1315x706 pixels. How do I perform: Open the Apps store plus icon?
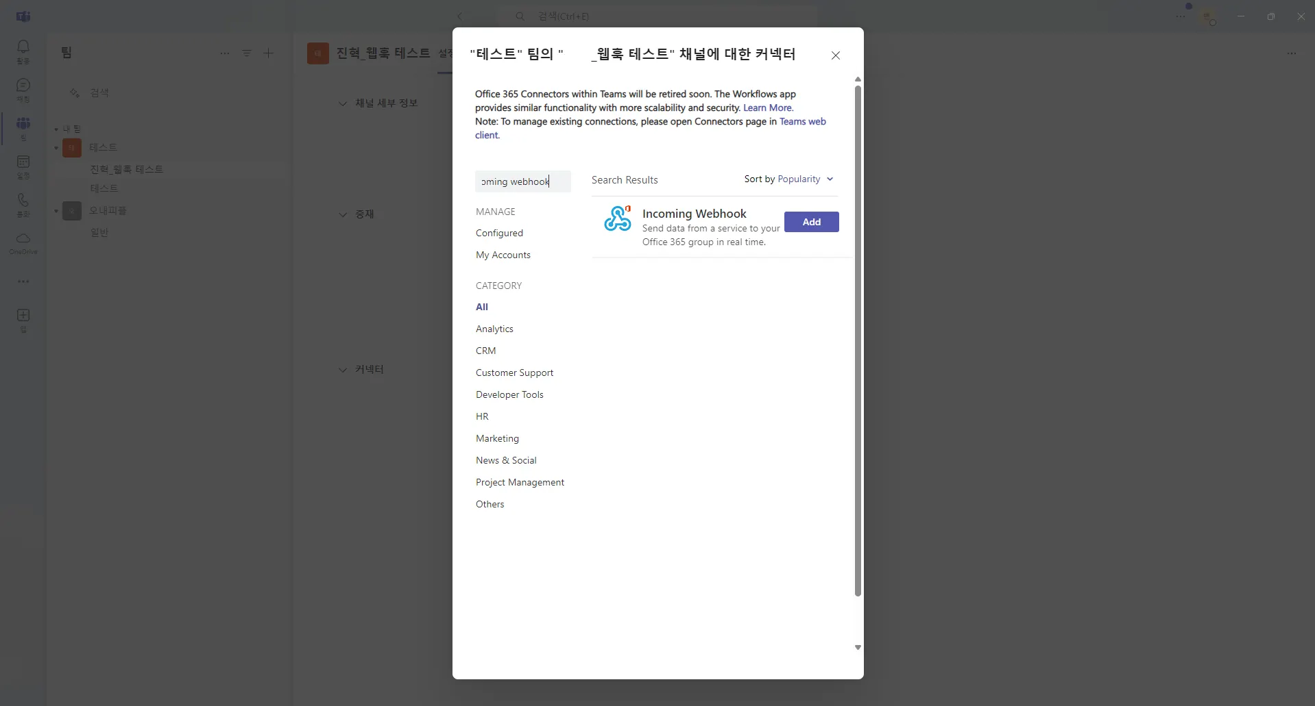click(x=23, y=319)
